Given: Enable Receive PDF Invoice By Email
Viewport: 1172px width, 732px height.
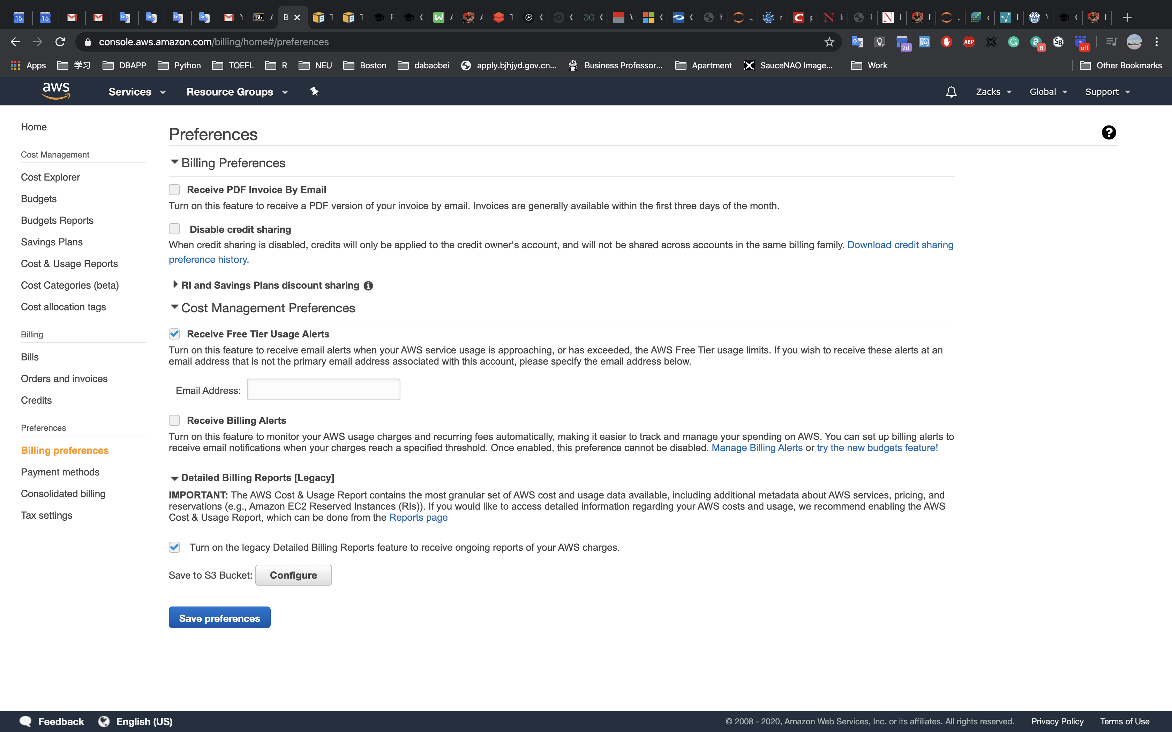Looking at the screenshot, I should coord(174,190).
